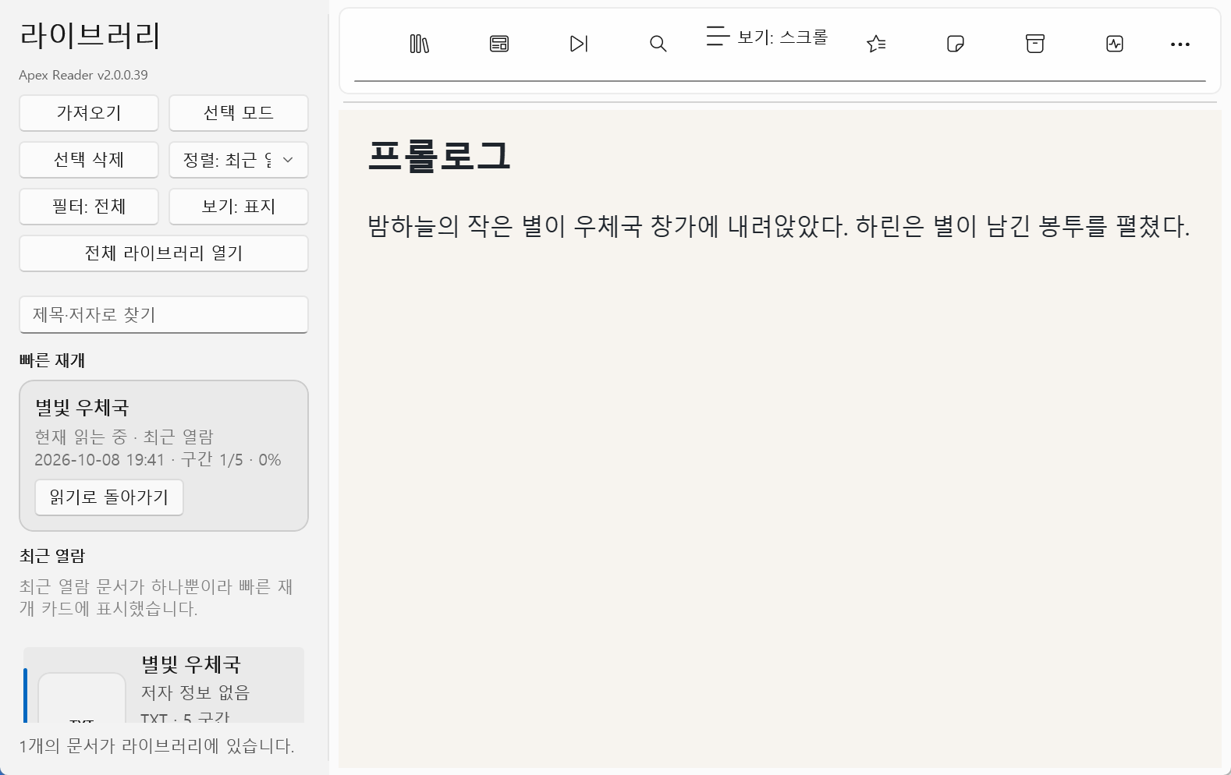Screen dimensions: 1231x775
Task: Click the 1개의 문서가 라이브러리에 있습니다 status text
Action: click(x=157, y=746)
